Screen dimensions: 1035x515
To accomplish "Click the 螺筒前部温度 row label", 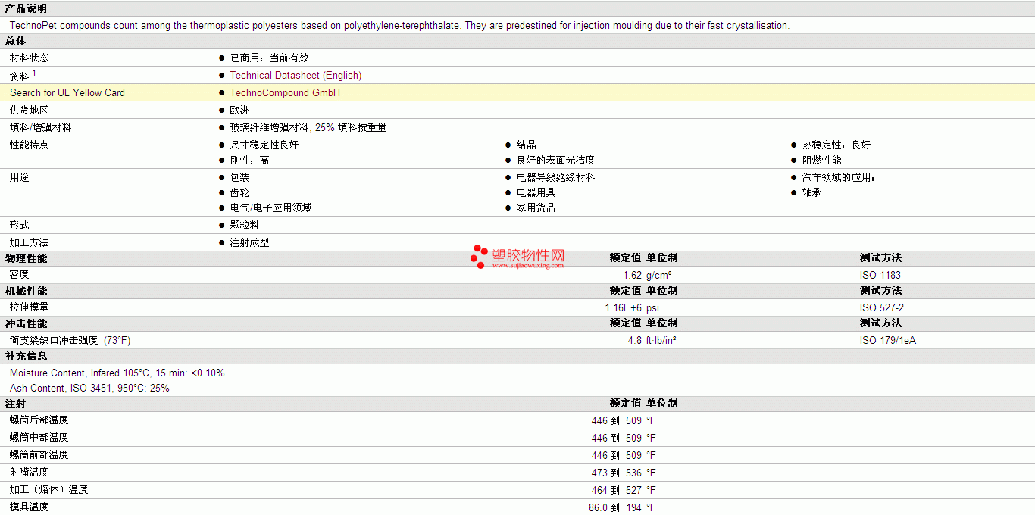I will tap(39, 455).
